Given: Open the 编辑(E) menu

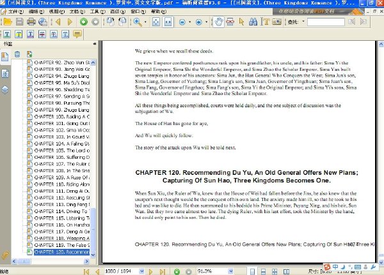Looking at the screenshot, I should [36, 11].
